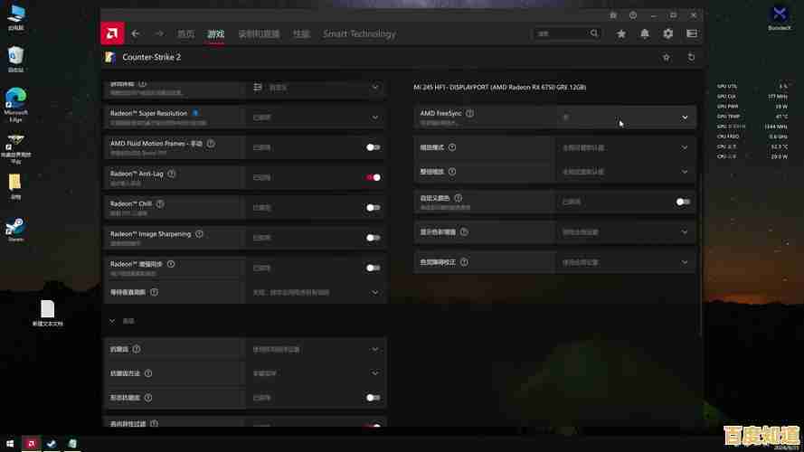Screen dimensions: 804x452
Task: Disable the Radeon Anti-Lag toggle
Action: 373,177
